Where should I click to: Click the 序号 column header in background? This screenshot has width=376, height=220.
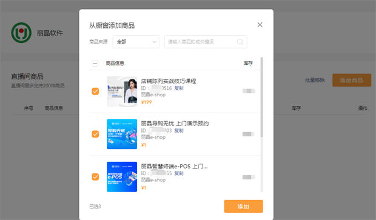click(x=29, y=108)
